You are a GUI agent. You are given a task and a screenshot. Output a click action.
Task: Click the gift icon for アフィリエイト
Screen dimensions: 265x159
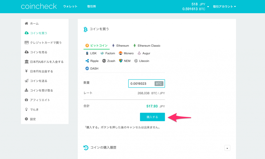(26, 100)
